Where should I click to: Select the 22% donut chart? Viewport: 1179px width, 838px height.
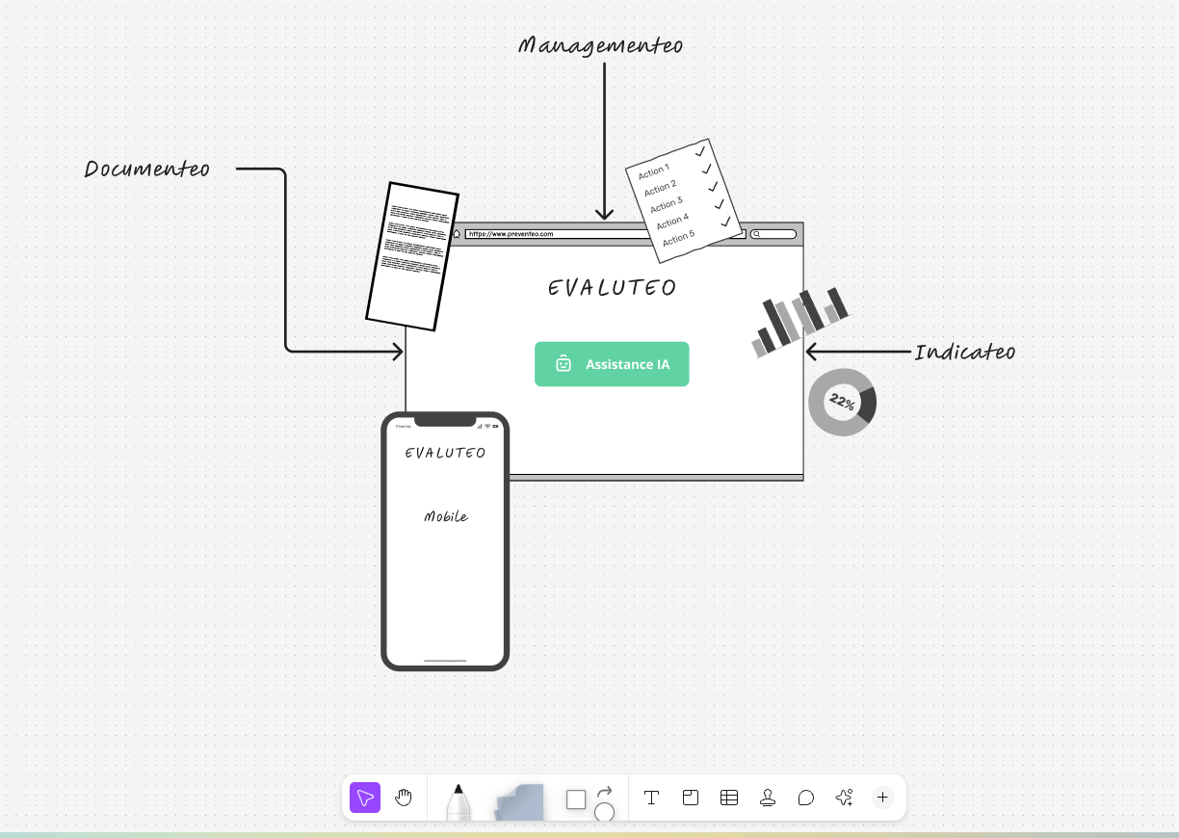(842, 402)
